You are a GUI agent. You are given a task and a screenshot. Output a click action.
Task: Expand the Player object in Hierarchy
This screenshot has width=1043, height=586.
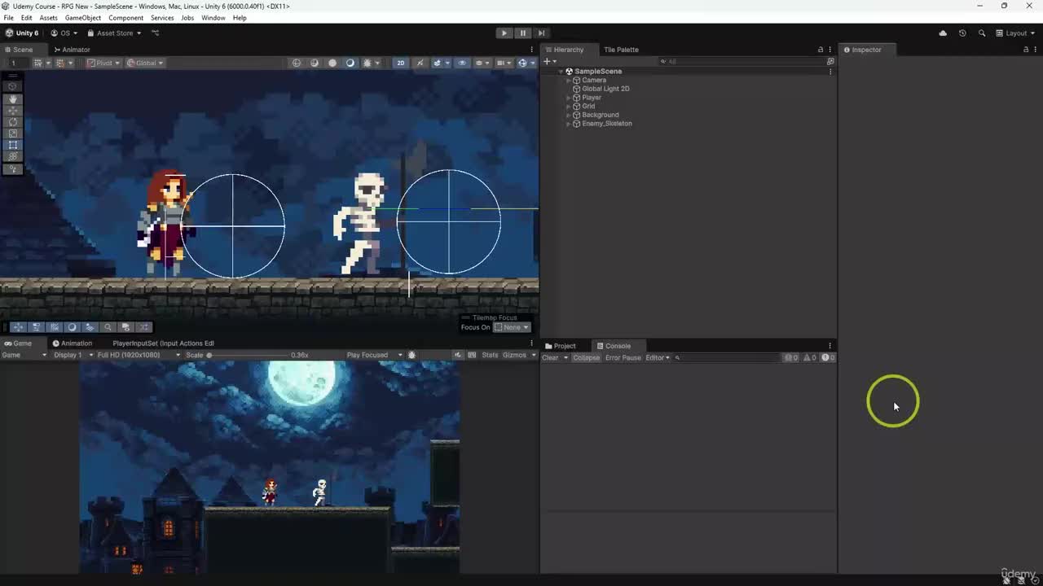(568, 98)
